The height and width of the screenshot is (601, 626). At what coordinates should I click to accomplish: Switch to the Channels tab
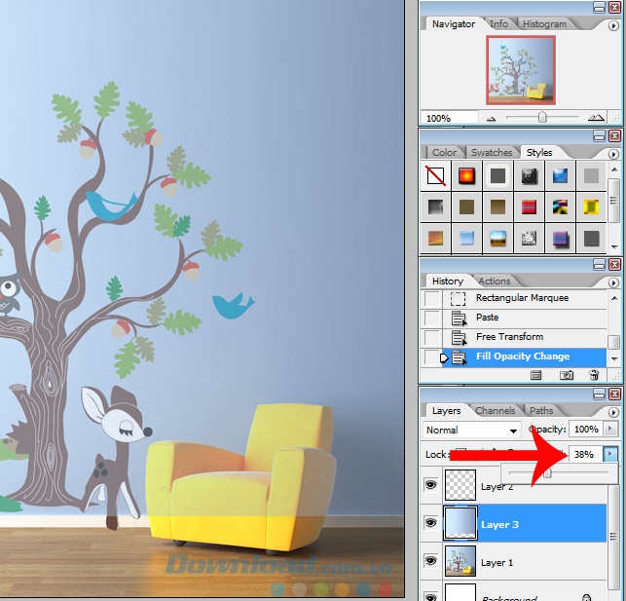point(496,411)
